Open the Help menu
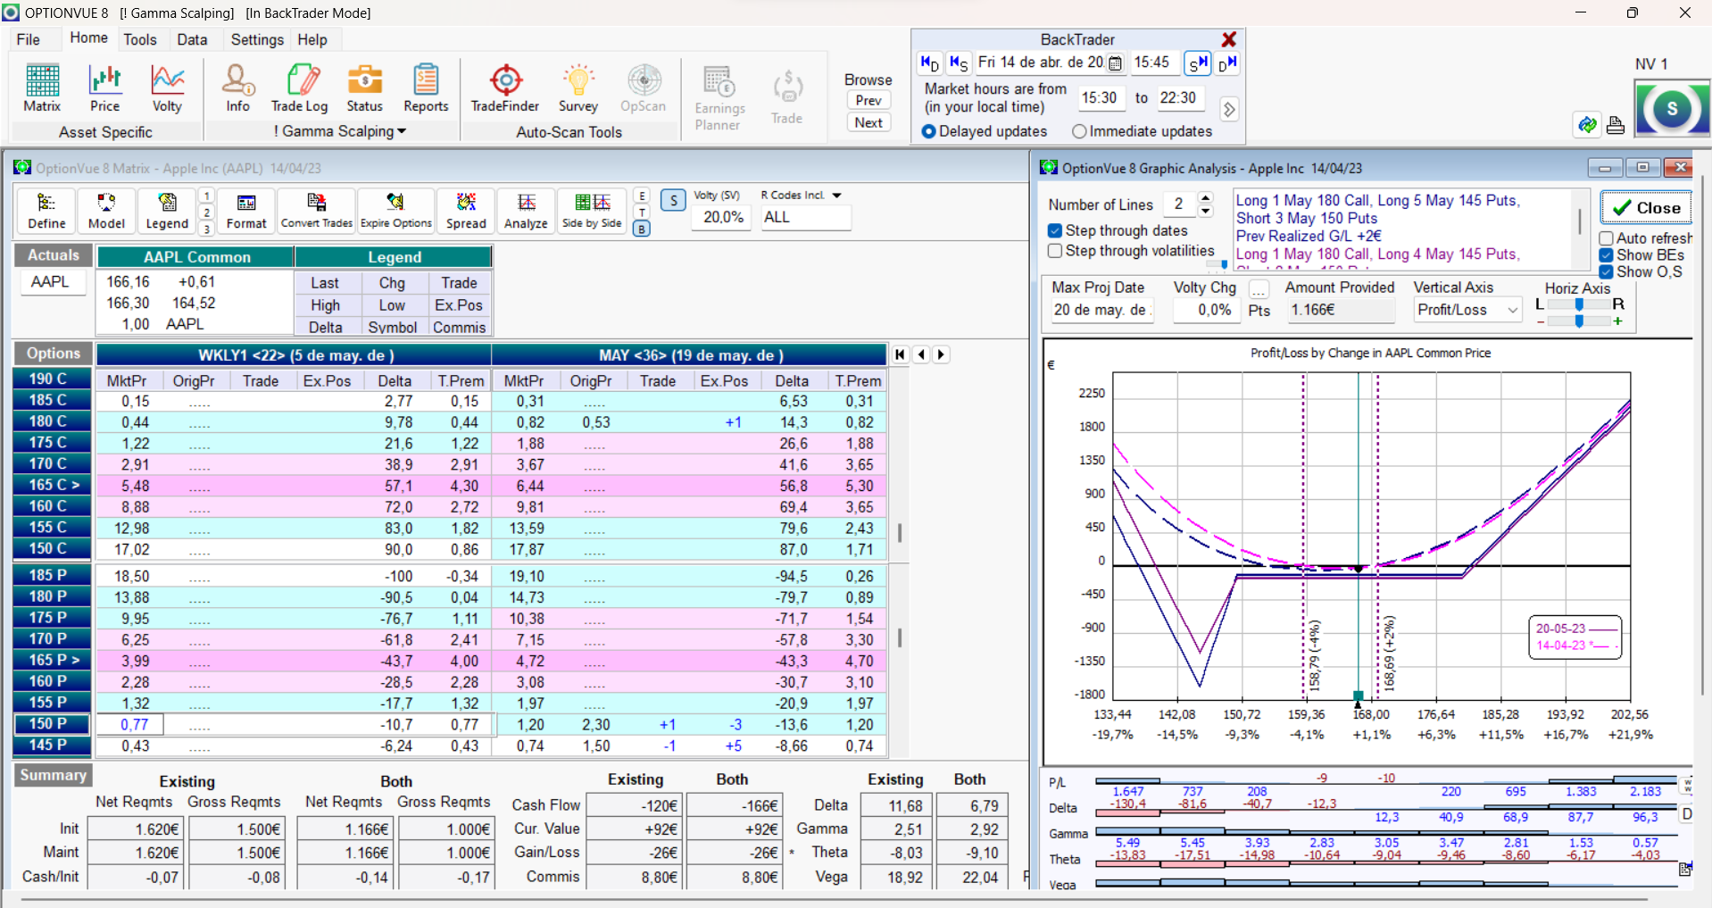This screenshot has width=1712, height=908. coord(312,39)
